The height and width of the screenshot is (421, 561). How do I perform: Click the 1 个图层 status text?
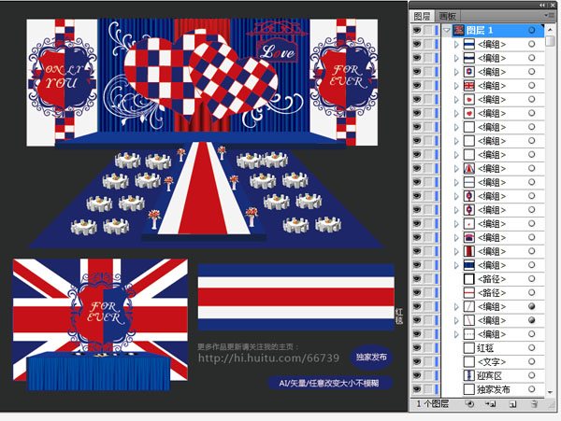point(432,404)
